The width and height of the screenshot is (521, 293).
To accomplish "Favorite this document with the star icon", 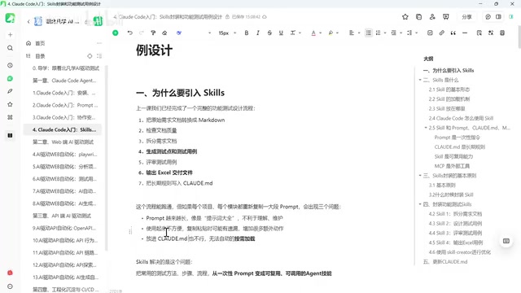I will (405, 16).
